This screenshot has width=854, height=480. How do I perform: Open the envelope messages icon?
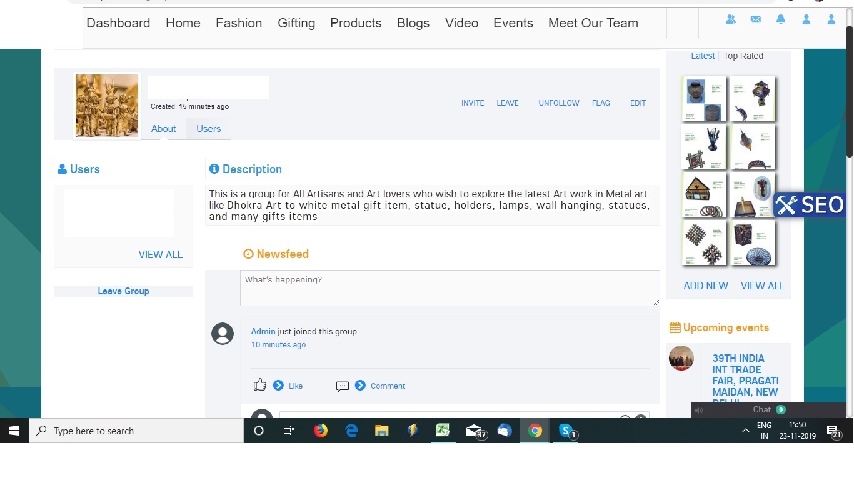(756, 20)
